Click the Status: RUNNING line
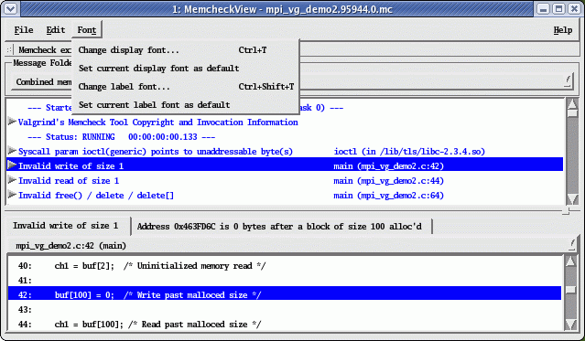 [121, 137]
